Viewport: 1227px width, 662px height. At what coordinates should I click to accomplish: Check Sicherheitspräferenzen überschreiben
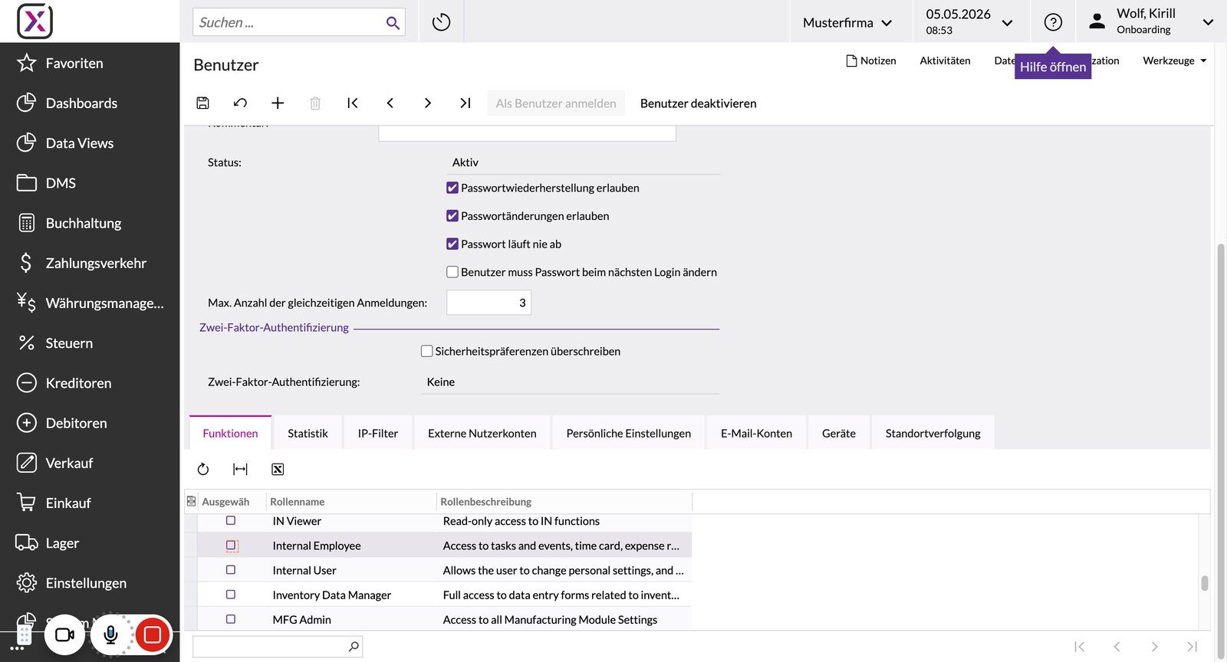[427, 351]
